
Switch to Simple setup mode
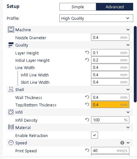78,7
